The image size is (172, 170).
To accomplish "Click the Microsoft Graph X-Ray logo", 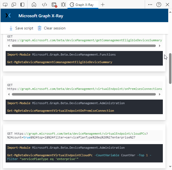I will (x=8, y=15).
